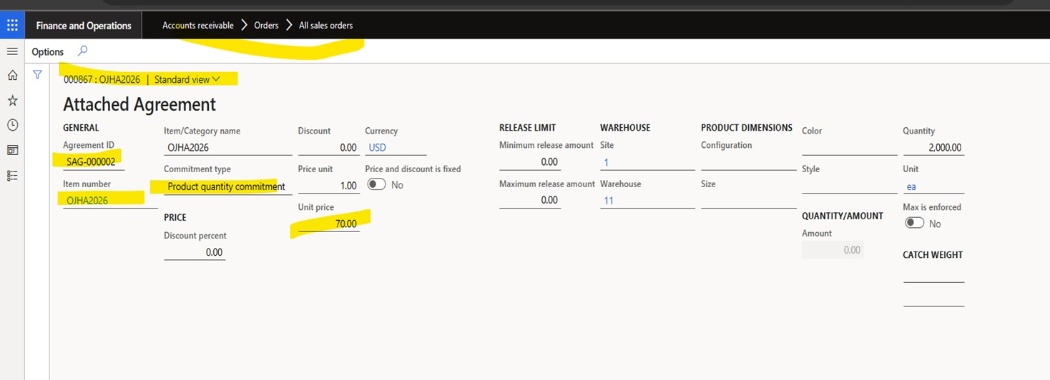The height and width of the screenshot is (380, 1050).
Task: Click the Agreement ID SAG-000002 field
Action: click(94, 162)
